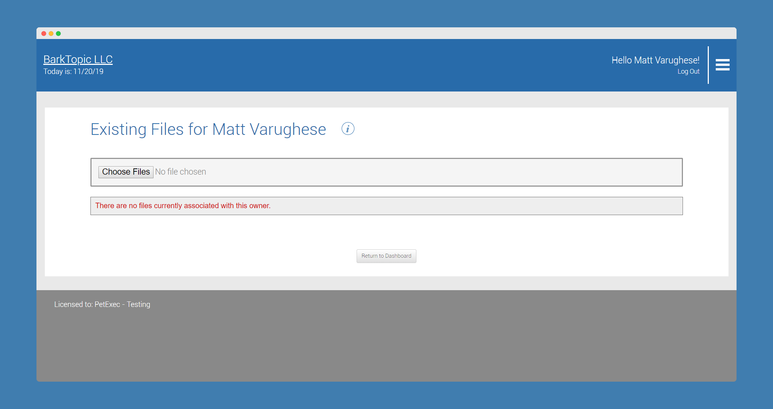Open the hamburger menu icon

tap(722, 65)
